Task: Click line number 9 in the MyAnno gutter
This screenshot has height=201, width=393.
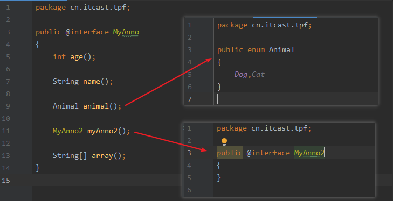Action: [x=8, y=106]
